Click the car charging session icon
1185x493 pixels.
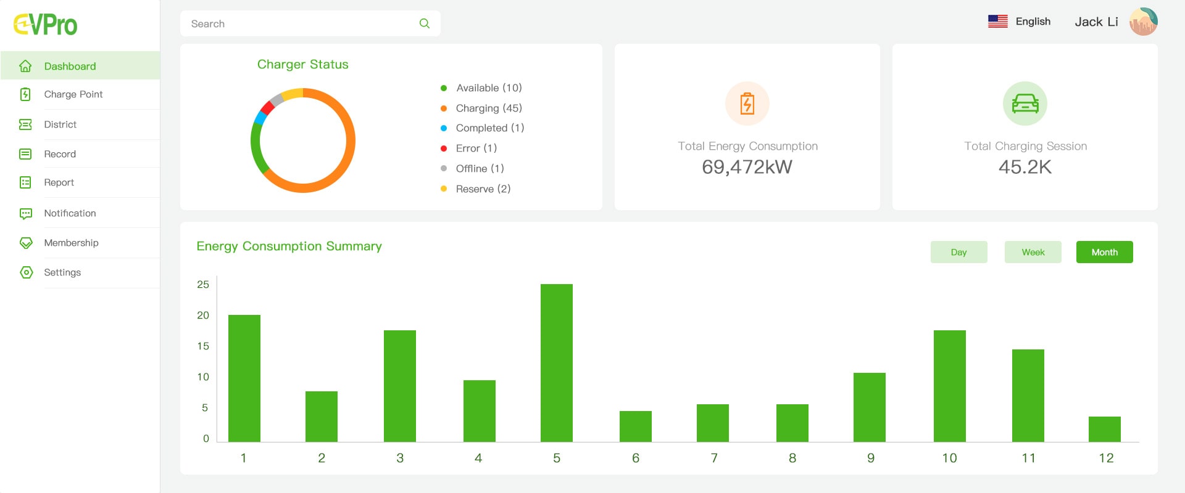click(1025, 104)
